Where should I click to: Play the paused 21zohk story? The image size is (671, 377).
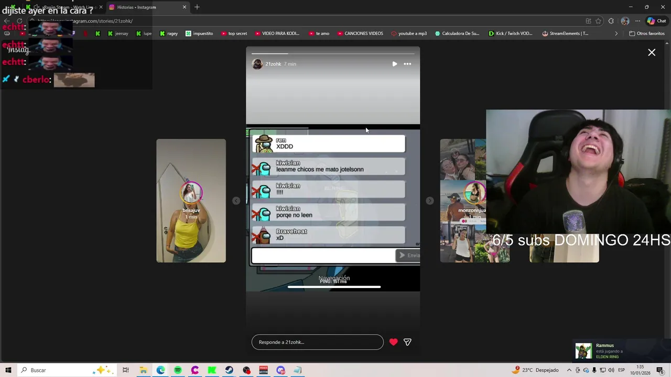coord(395,64)
